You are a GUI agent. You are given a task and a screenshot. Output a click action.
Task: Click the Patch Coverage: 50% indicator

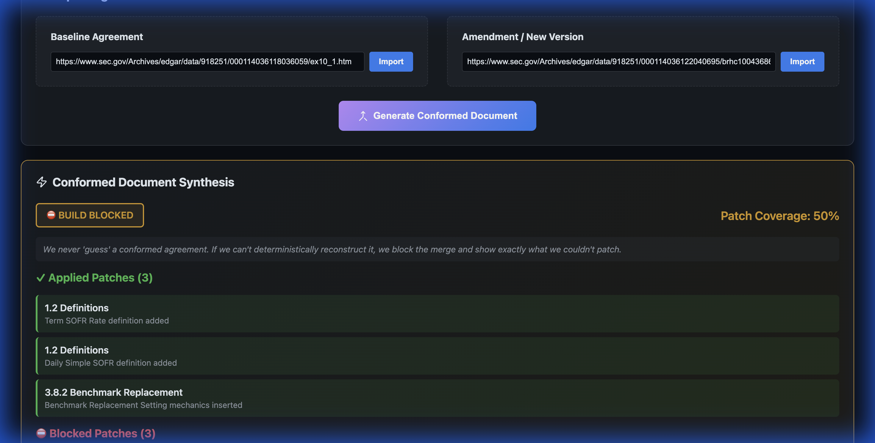[779, 216]
